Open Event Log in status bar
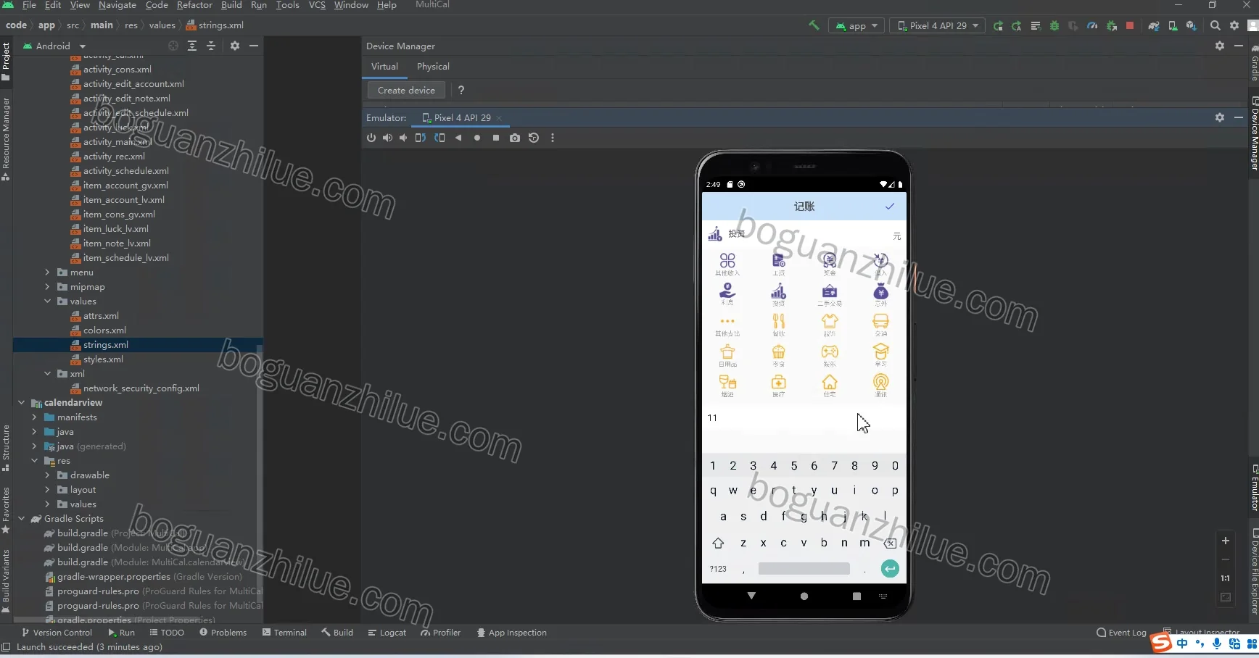Image resolution: width=1259 pixels, height=658 pixels. coord(1121,633)
